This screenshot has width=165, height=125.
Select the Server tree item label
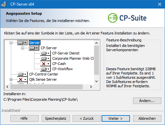35,43
